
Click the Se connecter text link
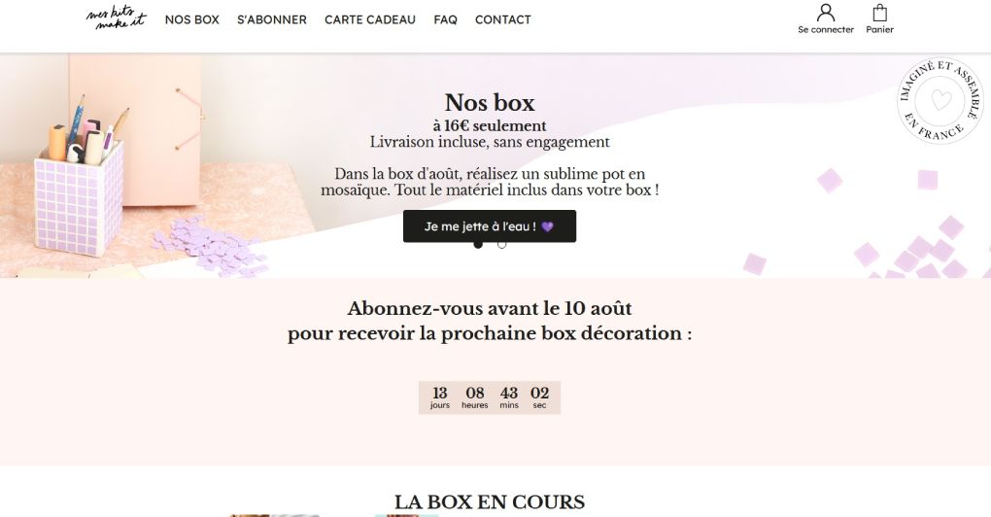[x=826, y=30]
